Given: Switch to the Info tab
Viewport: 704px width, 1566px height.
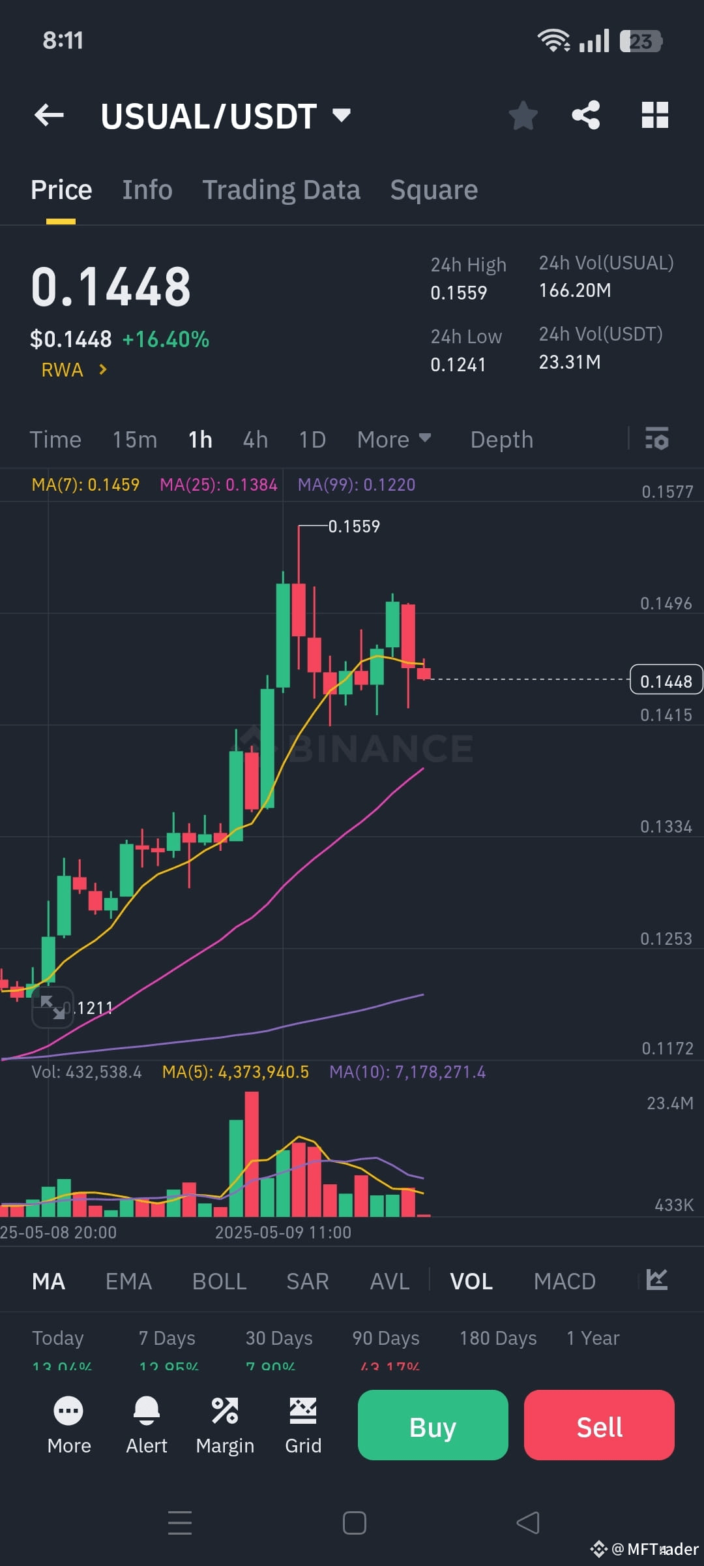Looking at the screenshot, I should (147, 189).
